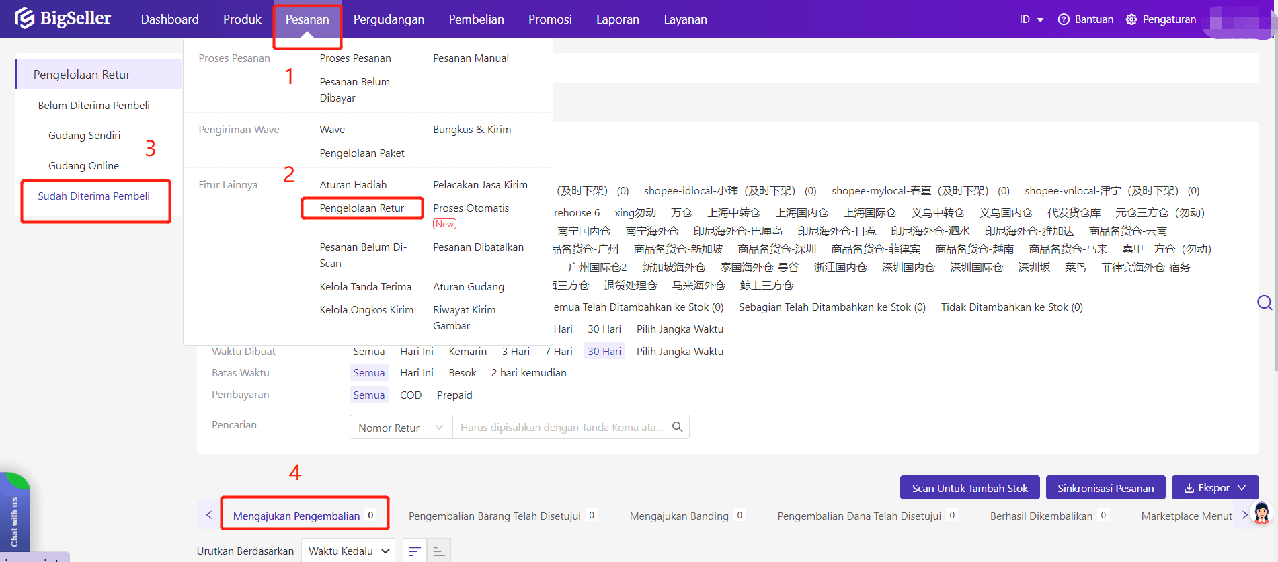
Task: Select Sudah Diterima Pembeli in sidebar
Action: click(x=94, y=196)
